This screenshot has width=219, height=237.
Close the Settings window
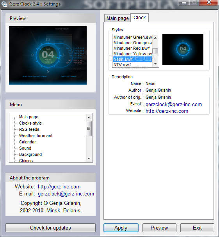tap(209, 2)
